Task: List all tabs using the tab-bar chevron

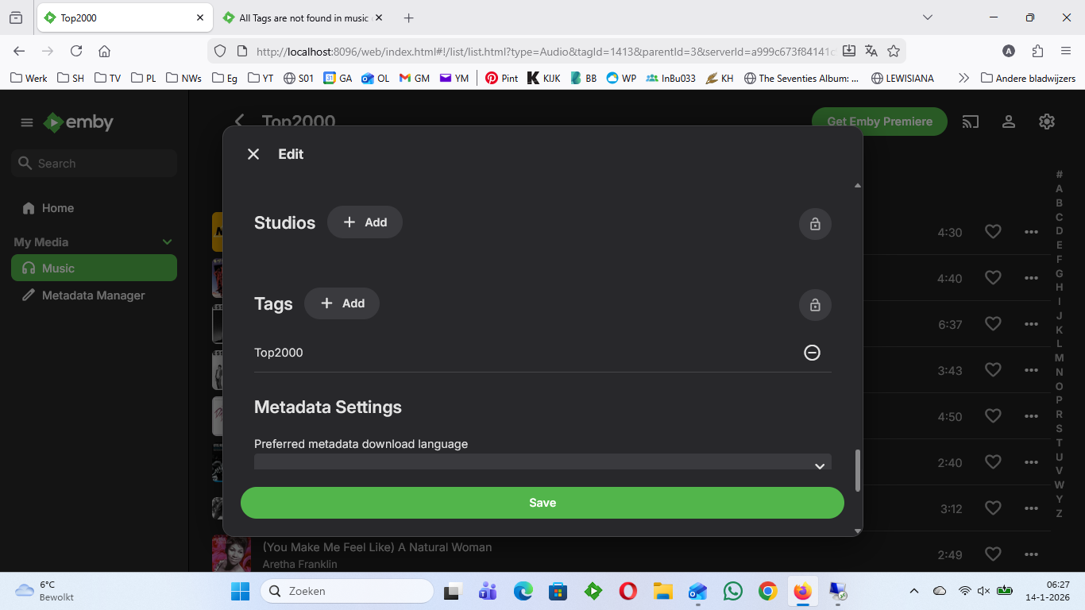Action: (927, 17)
